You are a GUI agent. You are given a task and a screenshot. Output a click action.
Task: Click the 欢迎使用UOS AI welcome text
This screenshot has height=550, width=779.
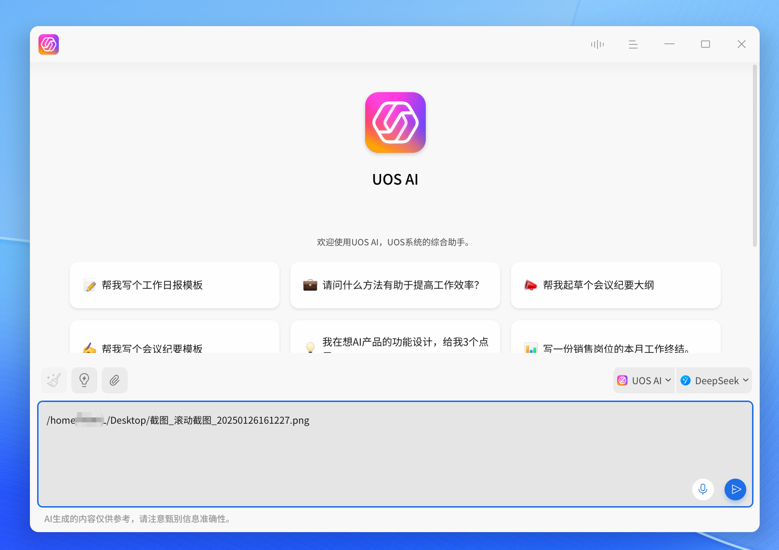(x=394, y=242)
